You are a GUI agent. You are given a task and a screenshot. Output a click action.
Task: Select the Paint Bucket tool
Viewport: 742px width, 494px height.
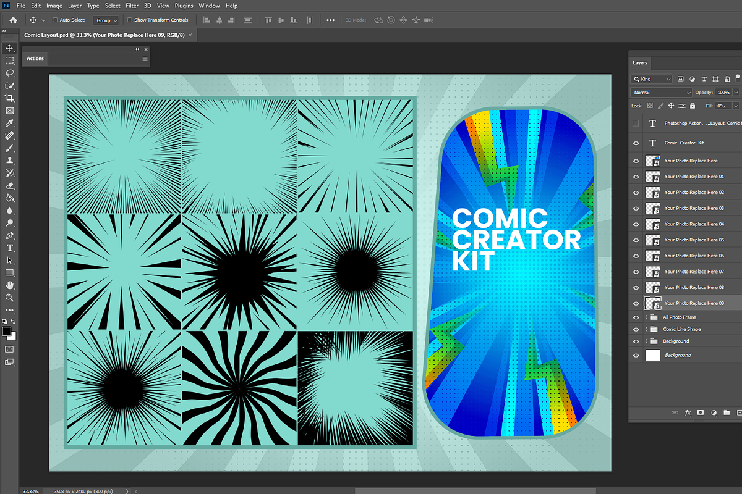(x=9, y=198)
